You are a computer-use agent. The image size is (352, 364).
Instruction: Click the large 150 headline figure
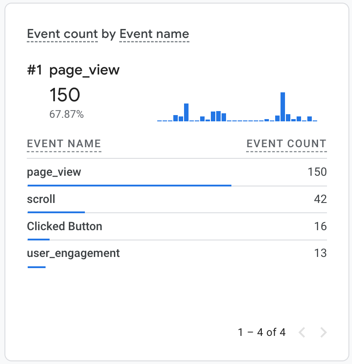pyautogui.click(x=65, y=95)
